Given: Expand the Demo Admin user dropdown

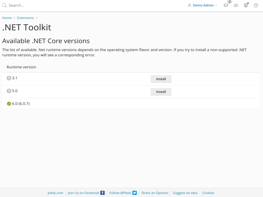Looking at the screenshot, I should tap(203, 5).
